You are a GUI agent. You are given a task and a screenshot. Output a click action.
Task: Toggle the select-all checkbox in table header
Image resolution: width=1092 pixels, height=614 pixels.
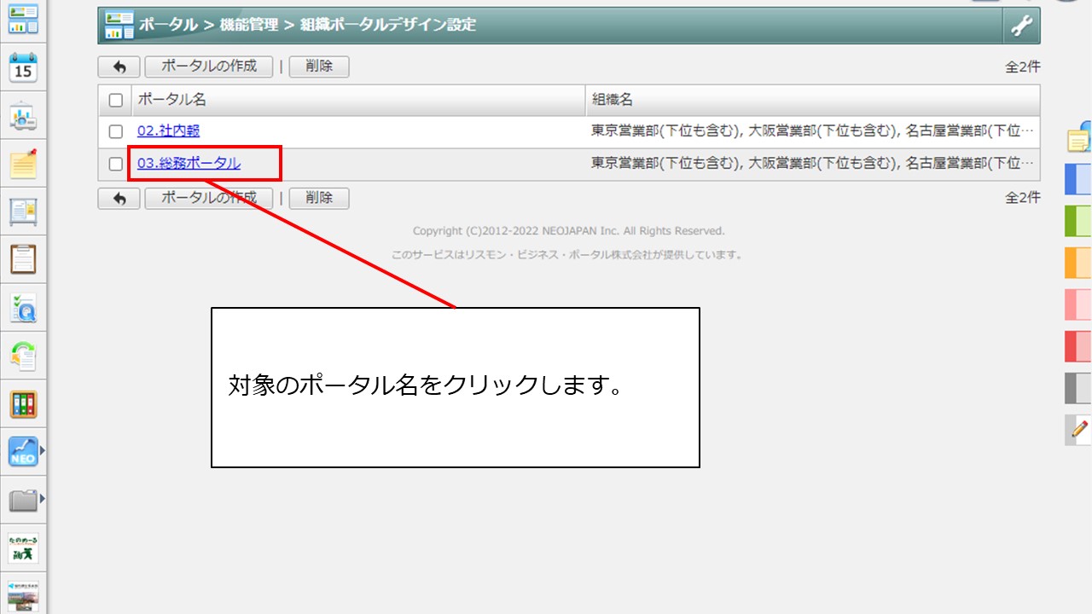[x=116, y=101]
